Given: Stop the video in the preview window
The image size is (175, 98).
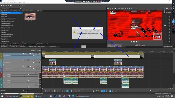Looking at the screenshot, I should [x=136, y=42].
